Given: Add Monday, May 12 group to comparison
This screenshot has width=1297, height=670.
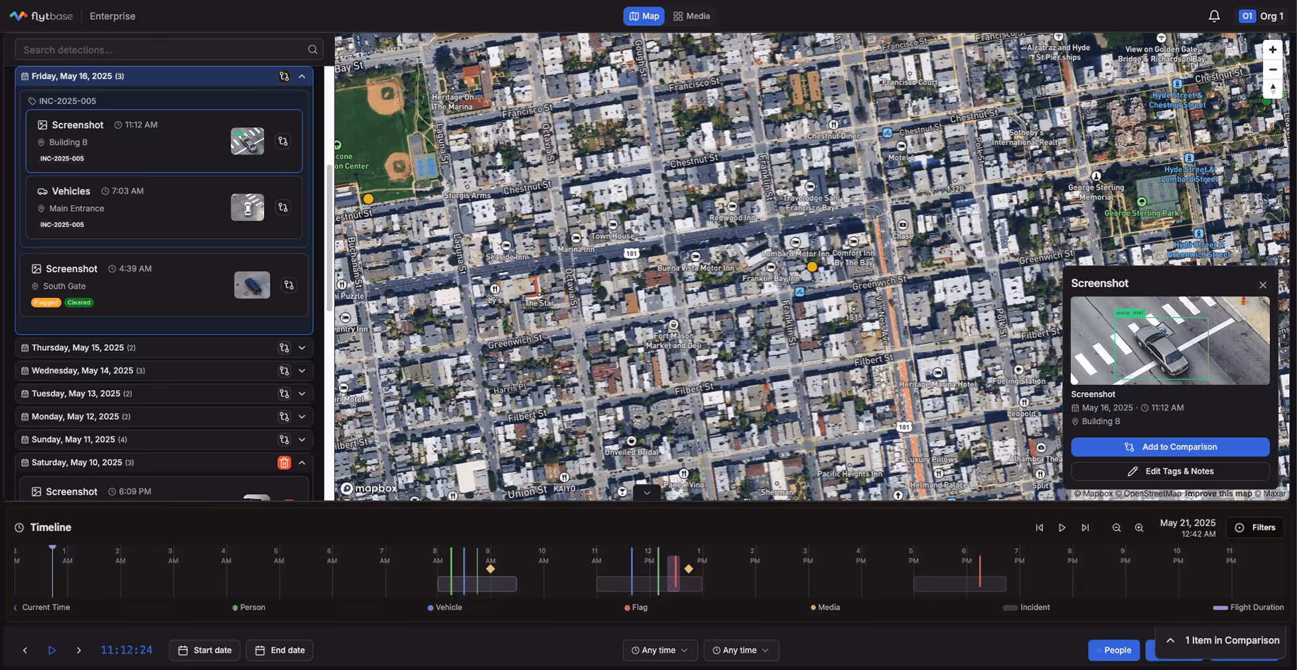Looking at the screenshot, I should tap(284, 417).
